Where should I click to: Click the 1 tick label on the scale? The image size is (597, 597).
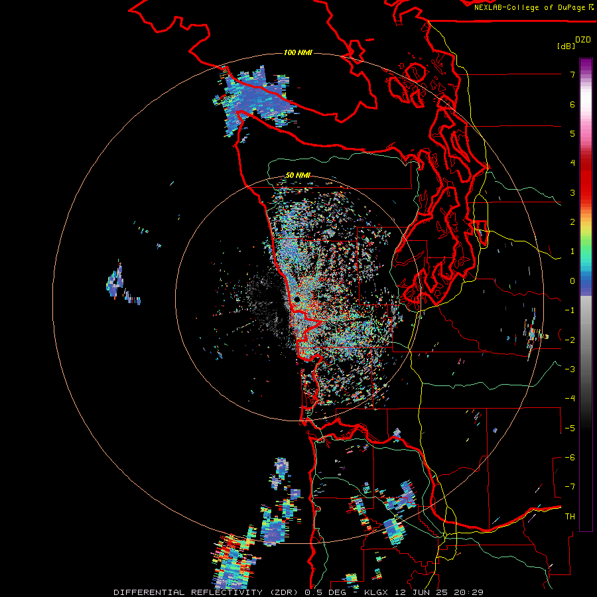coord(572,251)
